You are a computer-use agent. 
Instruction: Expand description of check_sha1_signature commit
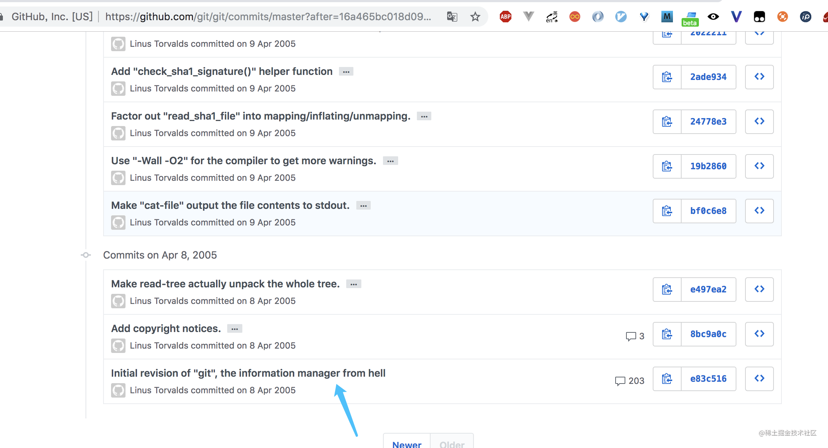[x=346, y=72]
